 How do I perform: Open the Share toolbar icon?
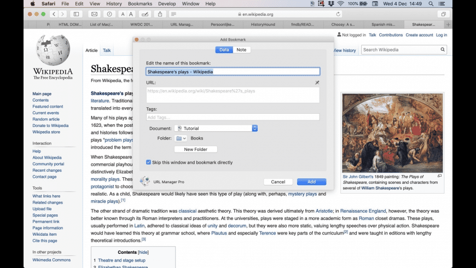click(160, 14)
